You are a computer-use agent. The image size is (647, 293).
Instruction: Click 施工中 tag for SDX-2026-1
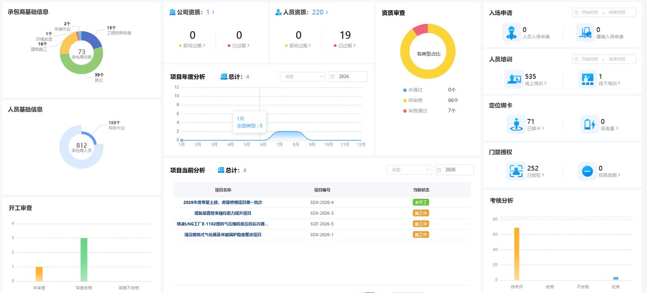[421, 234]
